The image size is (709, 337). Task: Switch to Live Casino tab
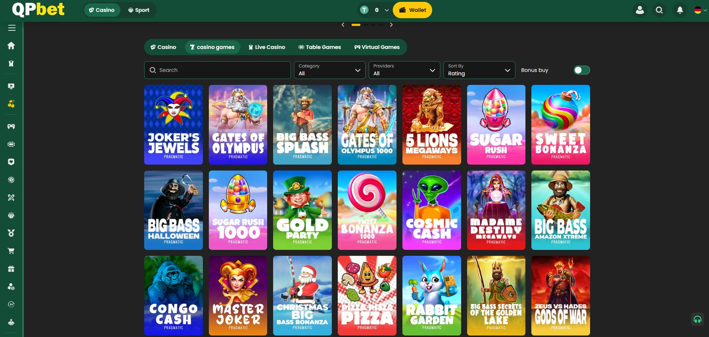pyautogui.click(x=267, y=47)
